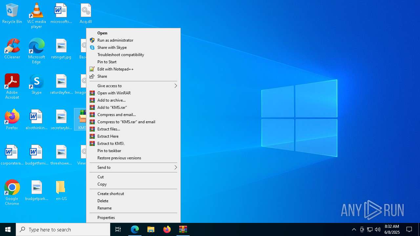Select Create shortcut

(x=133, y=194)
